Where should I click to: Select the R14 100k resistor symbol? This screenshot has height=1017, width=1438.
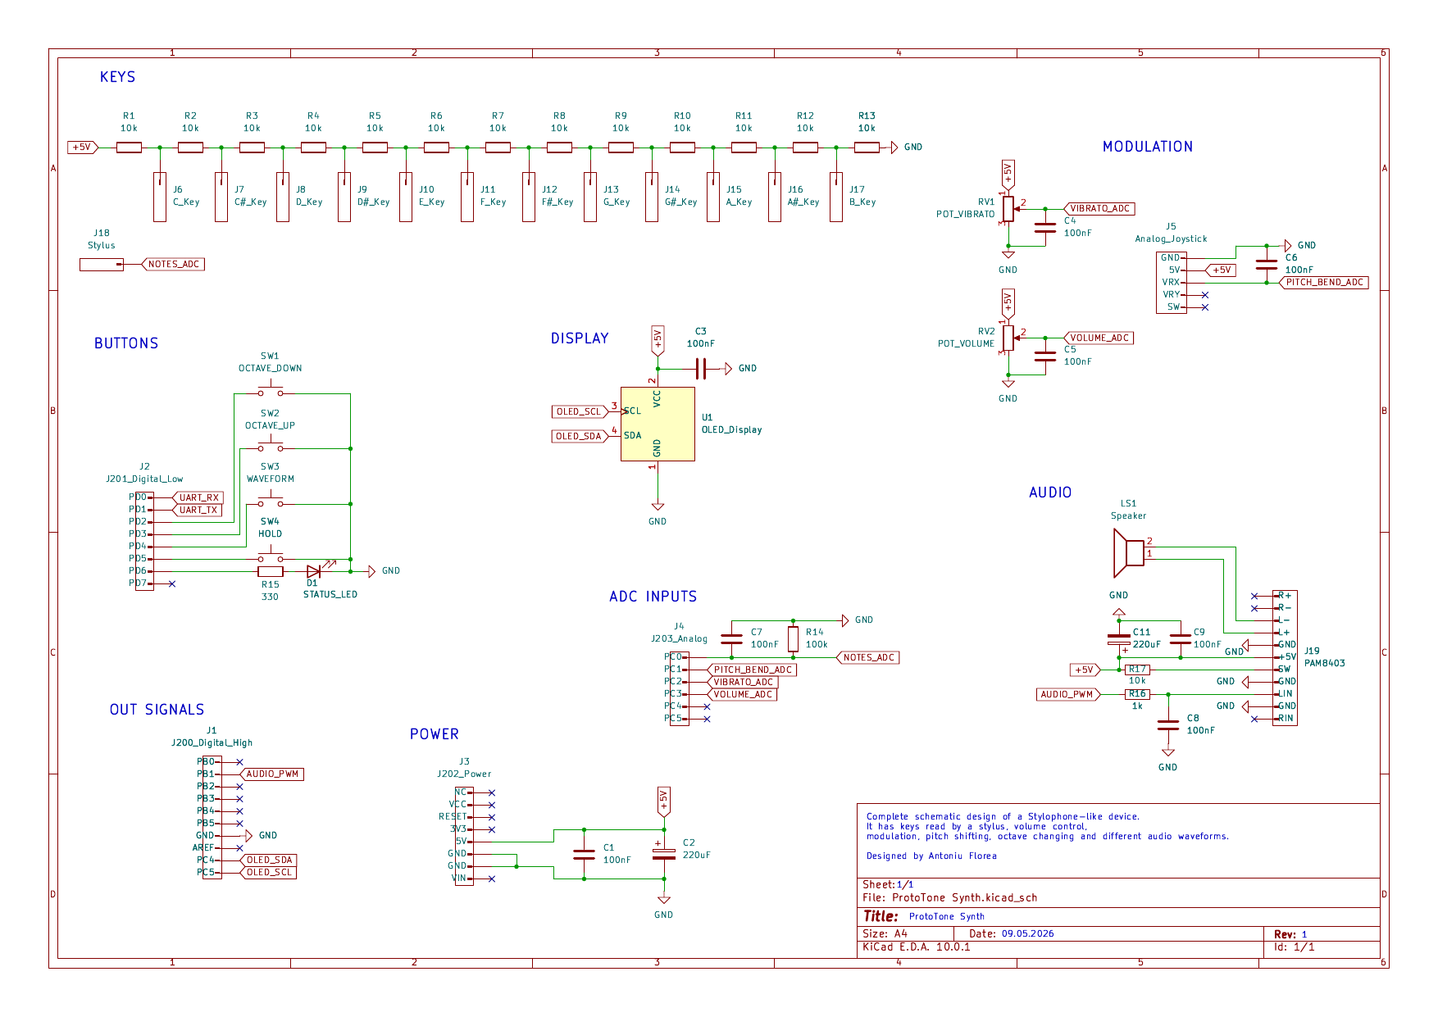[x=793, y=638]
